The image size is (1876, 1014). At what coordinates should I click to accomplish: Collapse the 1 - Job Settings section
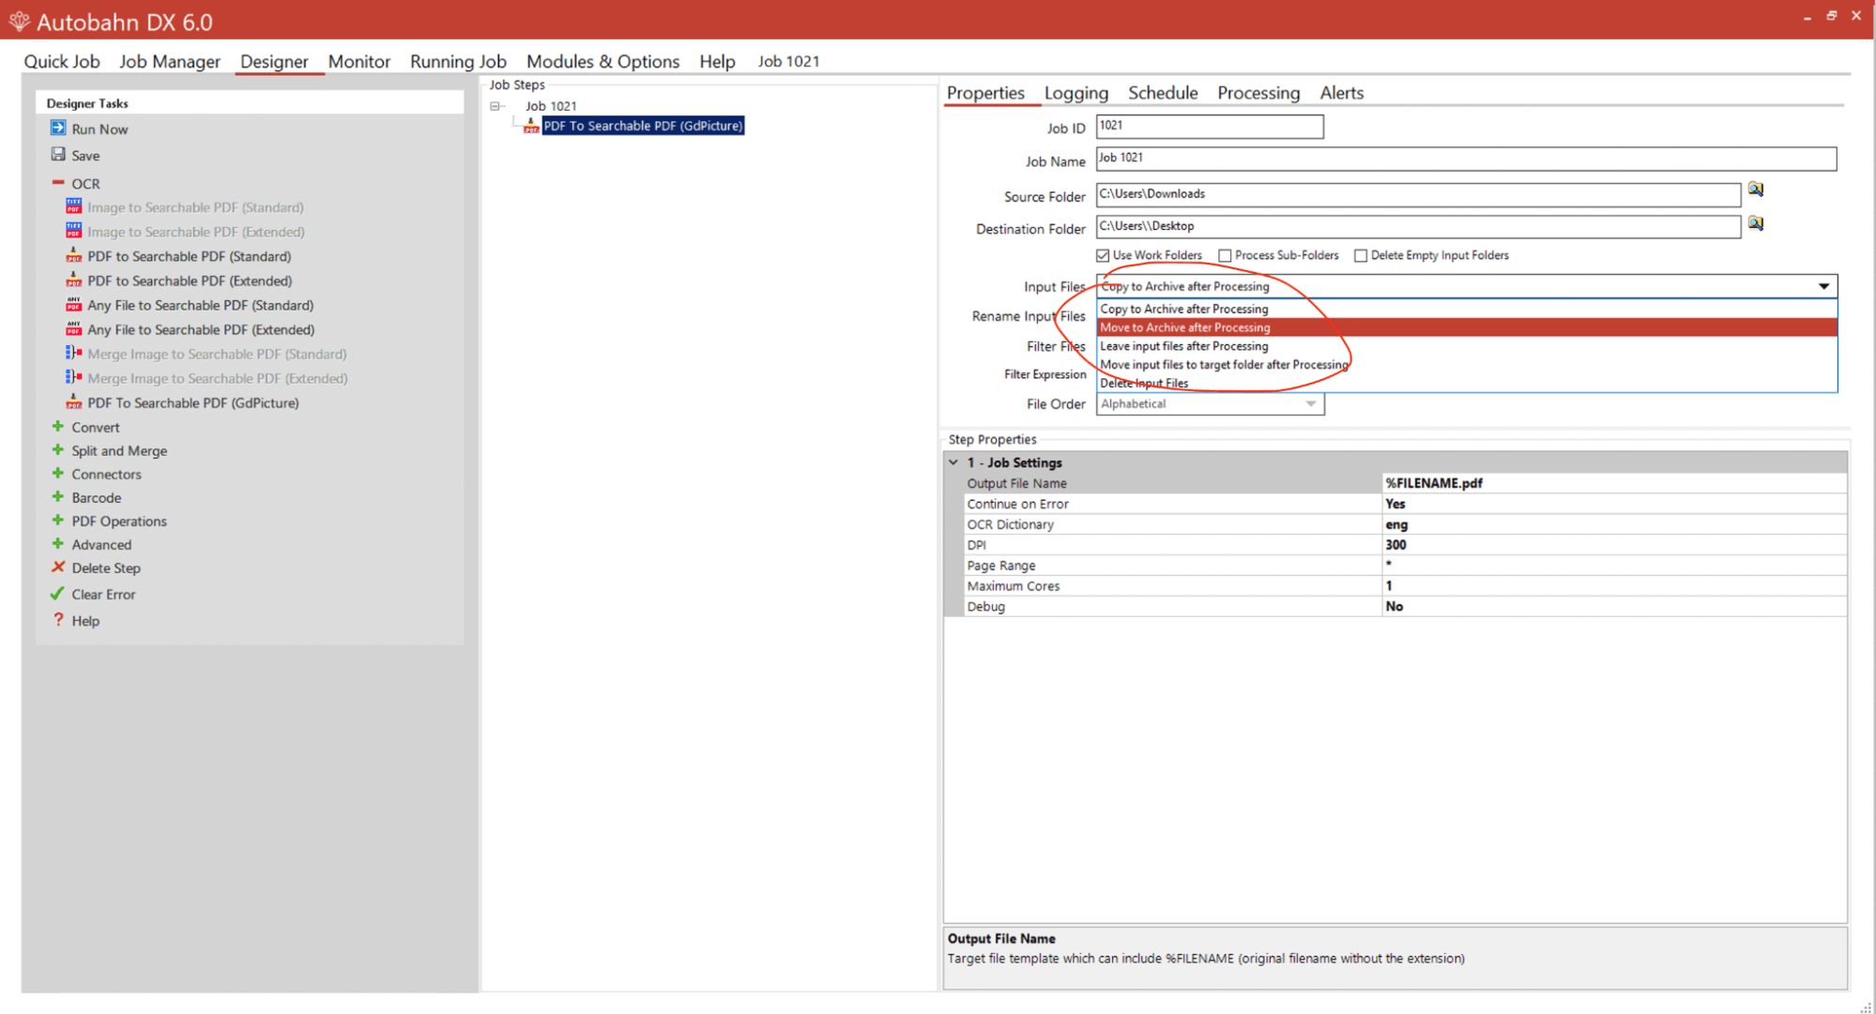[x=953, y=462]
